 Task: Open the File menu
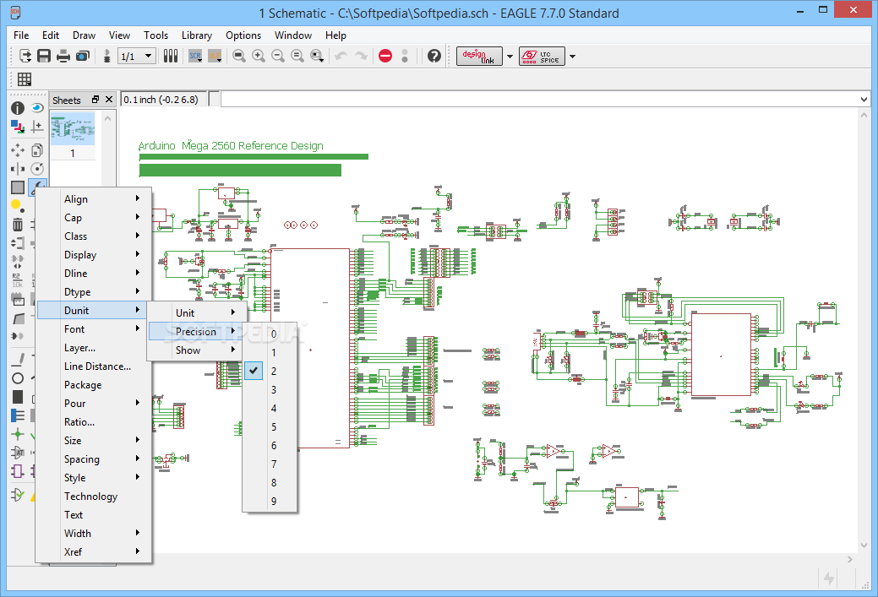click(21, 35)
